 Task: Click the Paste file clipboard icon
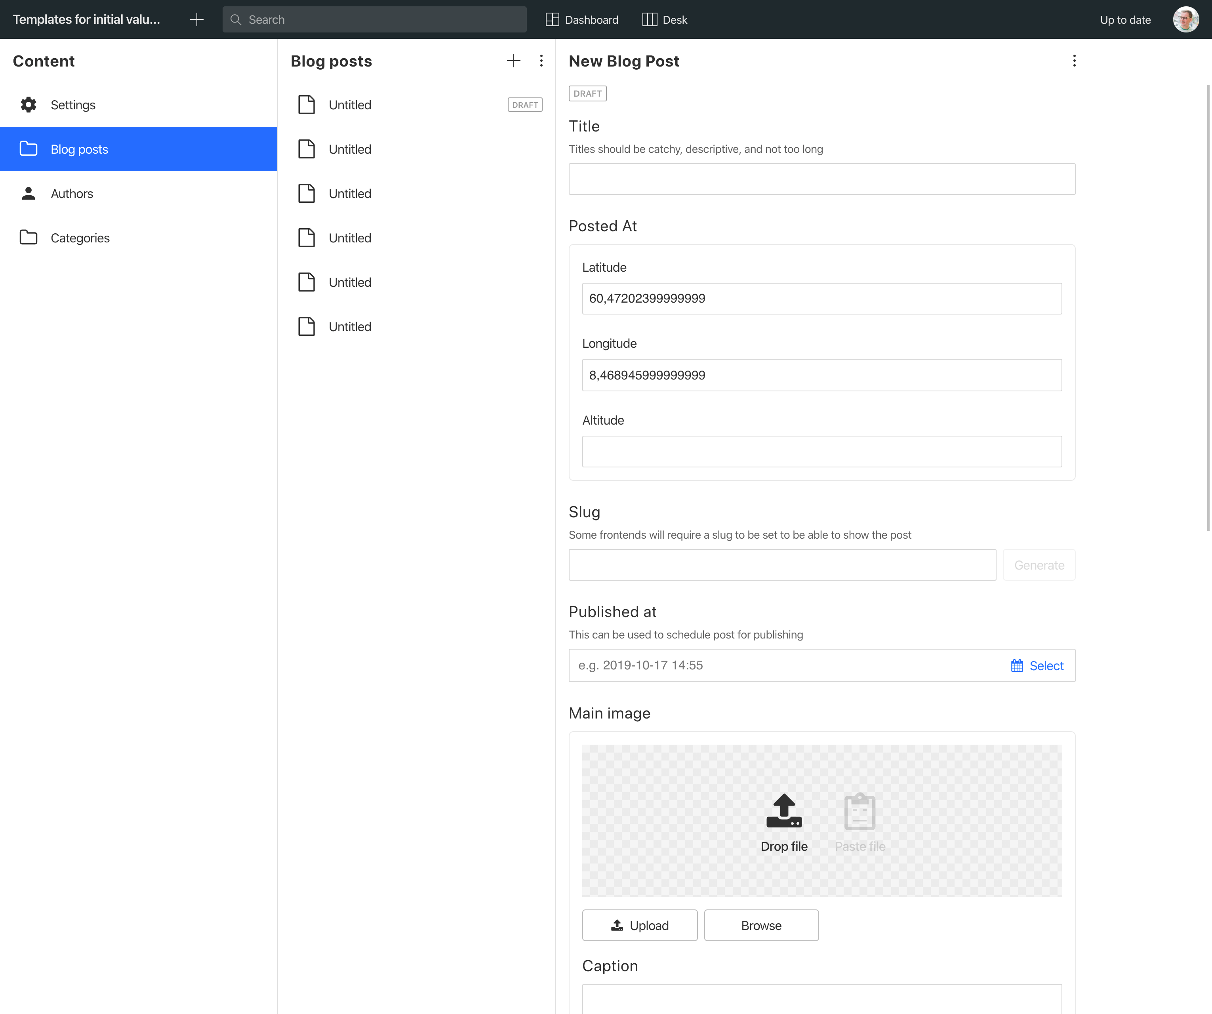point(860,811)
